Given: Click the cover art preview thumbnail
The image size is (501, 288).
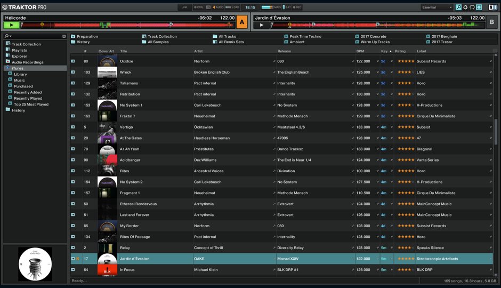Looking at the screenshot, I should coord(35,264).
